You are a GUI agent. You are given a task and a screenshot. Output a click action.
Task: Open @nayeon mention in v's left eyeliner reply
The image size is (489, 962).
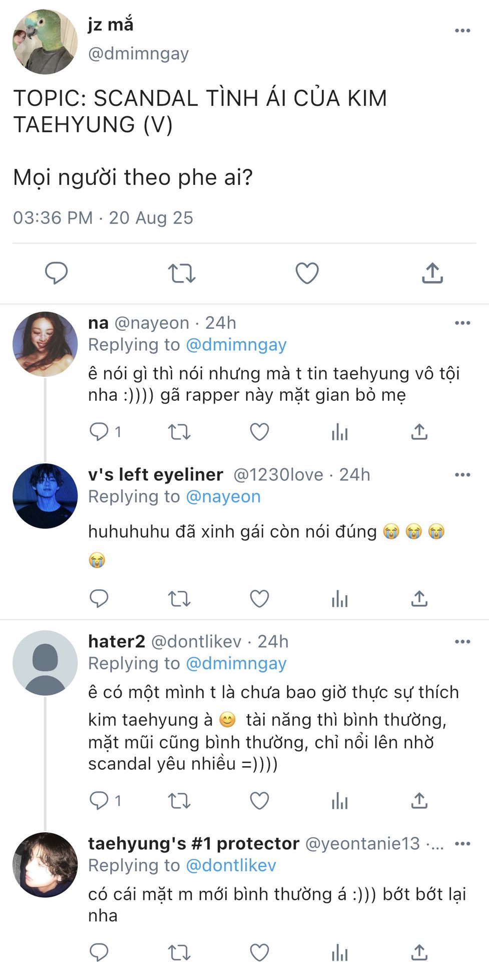pyautogui.click(x=223, y=497)
